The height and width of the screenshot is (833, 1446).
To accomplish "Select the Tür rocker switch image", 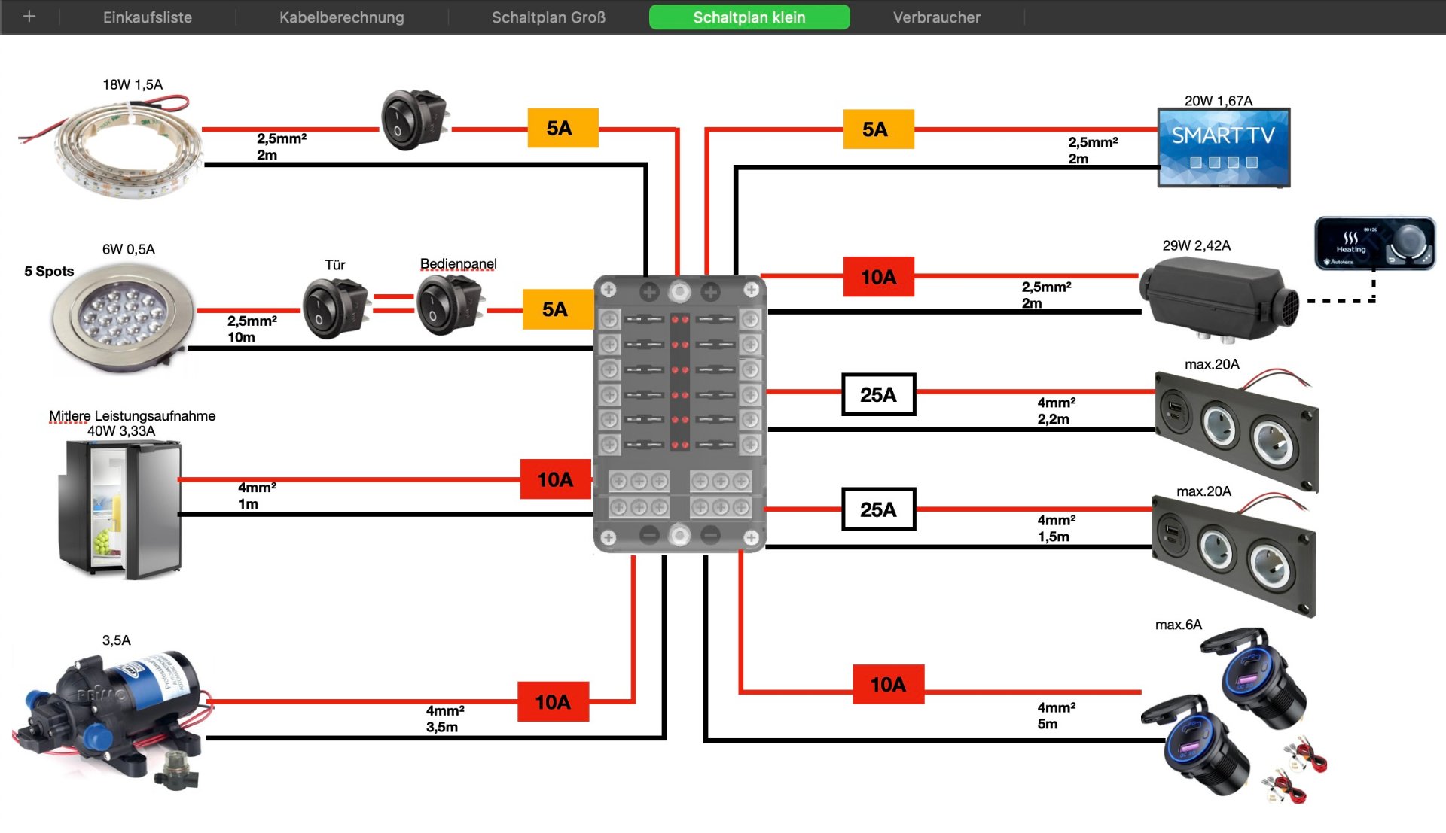I will point(336,309).
